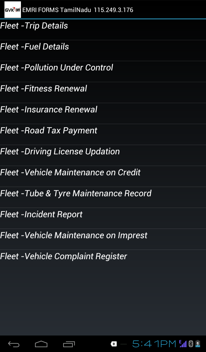Tap the GVK EMRI app logo
Viewport: 206px width, 352px height.
(x=13, y=10)
